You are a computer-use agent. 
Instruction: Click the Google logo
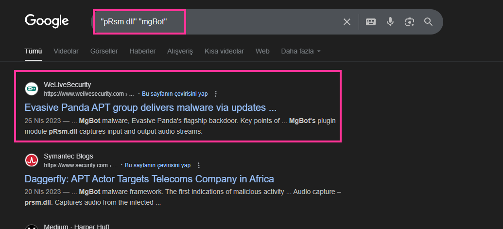[x=47, y=21]
